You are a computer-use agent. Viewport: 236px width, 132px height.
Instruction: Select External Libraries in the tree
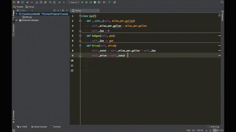pos(29,20)
